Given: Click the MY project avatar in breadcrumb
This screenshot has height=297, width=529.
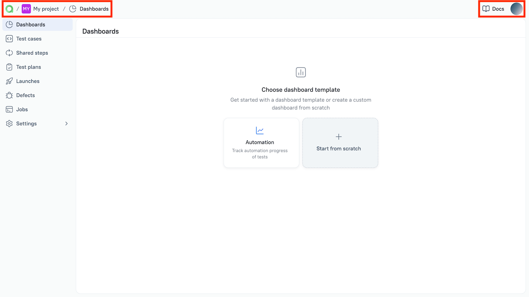Looking at the screenshot, I should [26, 8].
